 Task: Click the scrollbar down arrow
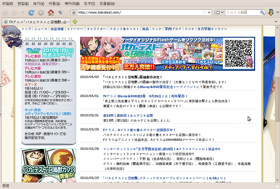click(x=277, y=180)
